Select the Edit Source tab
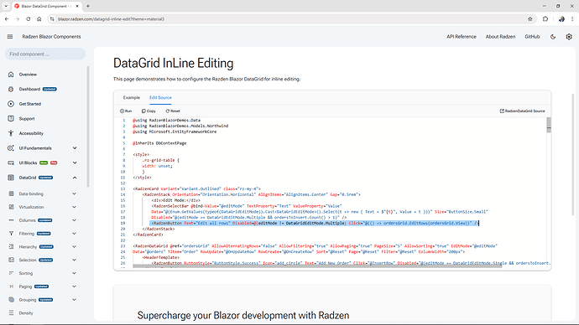 point(160,98)
